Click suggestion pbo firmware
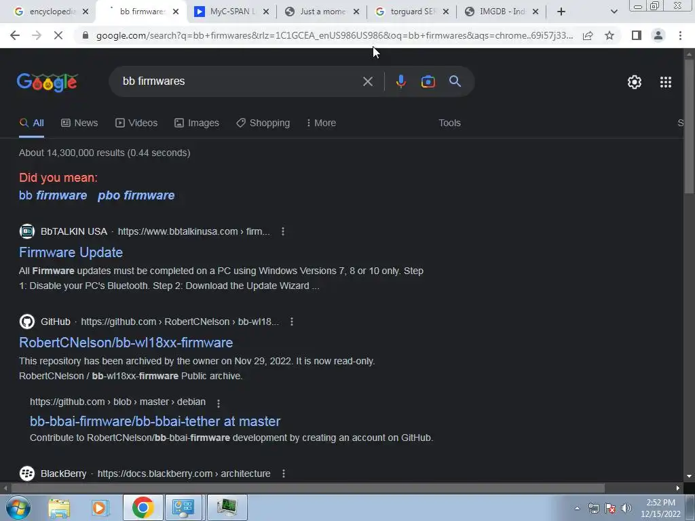Viewport: 695px width, 521px height. click(x=136, y=195)
